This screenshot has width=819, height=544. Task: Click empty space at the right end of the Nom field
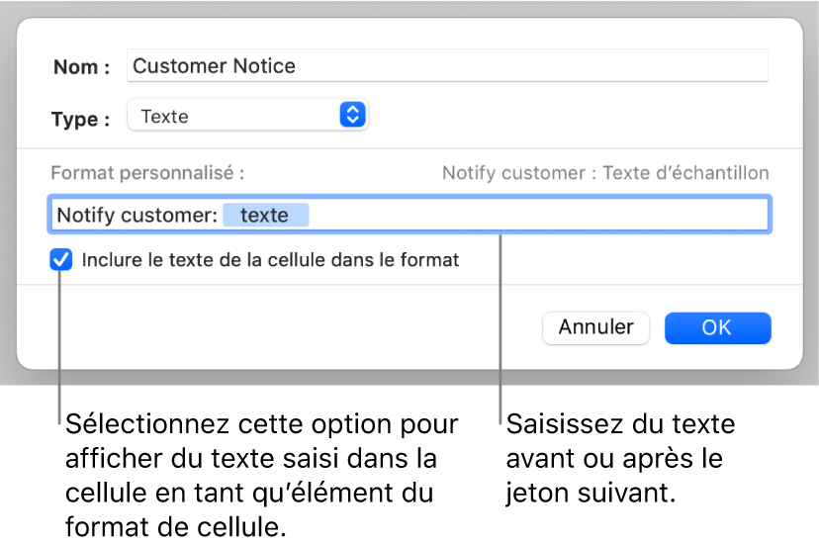(x=692, y=66)
